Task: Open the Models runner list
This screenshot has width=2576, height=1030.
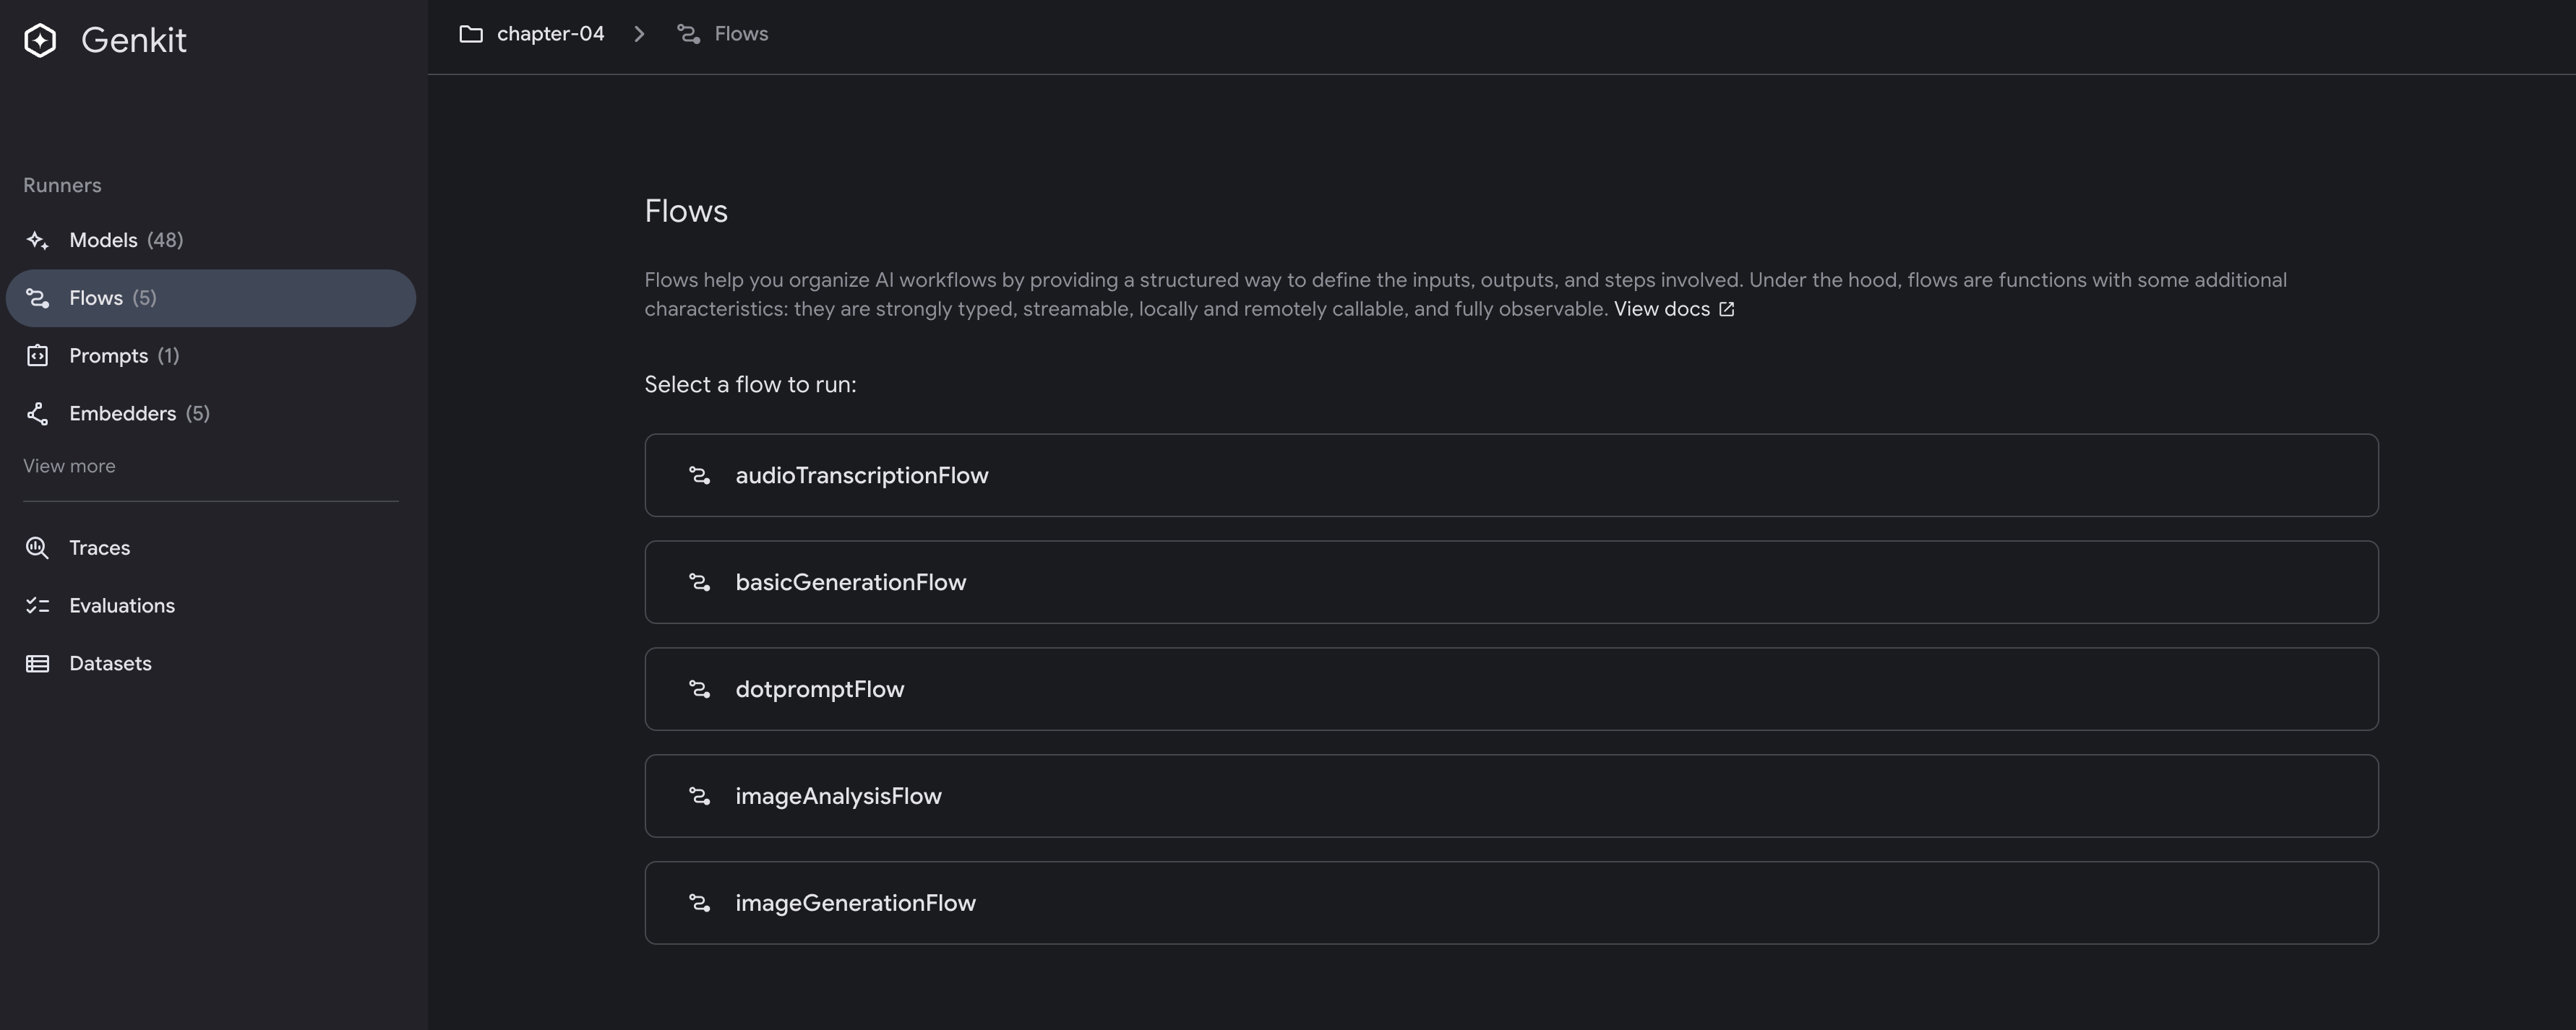Action: tap(211, 240)
